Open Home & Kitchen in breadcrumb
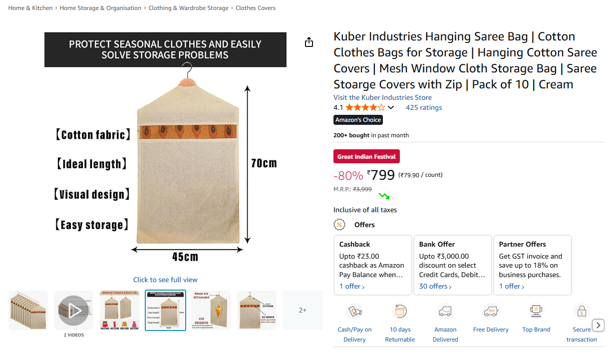This screenshot has height=354, width=613. [30, 7]
